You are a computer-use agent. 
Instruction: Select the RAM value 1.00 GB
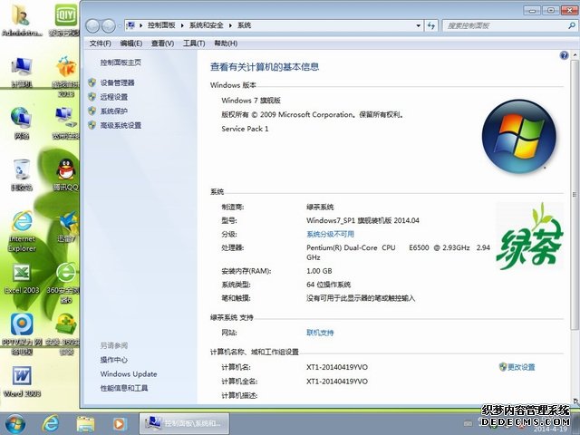click(x=319, y=271)
